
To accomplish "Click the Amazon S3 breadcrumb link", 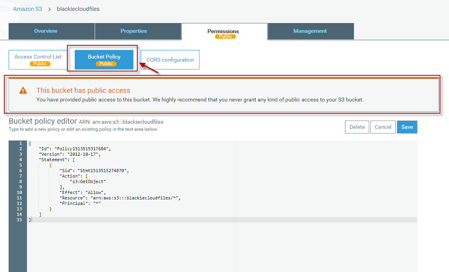I will click(27, 9).
